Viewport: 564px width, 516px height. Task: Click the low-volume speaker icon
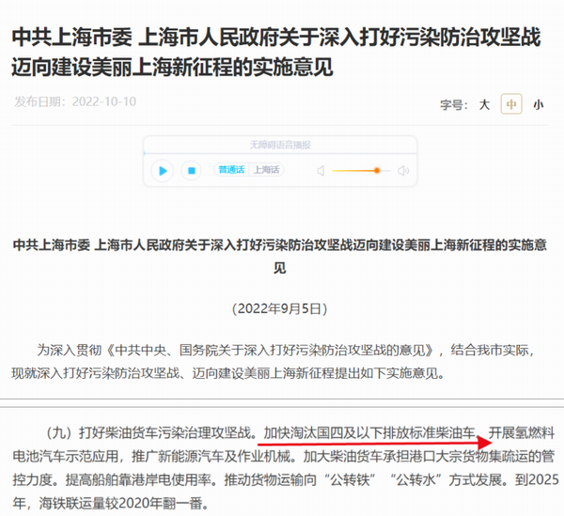pyautogui.click(x=321, y=171)
